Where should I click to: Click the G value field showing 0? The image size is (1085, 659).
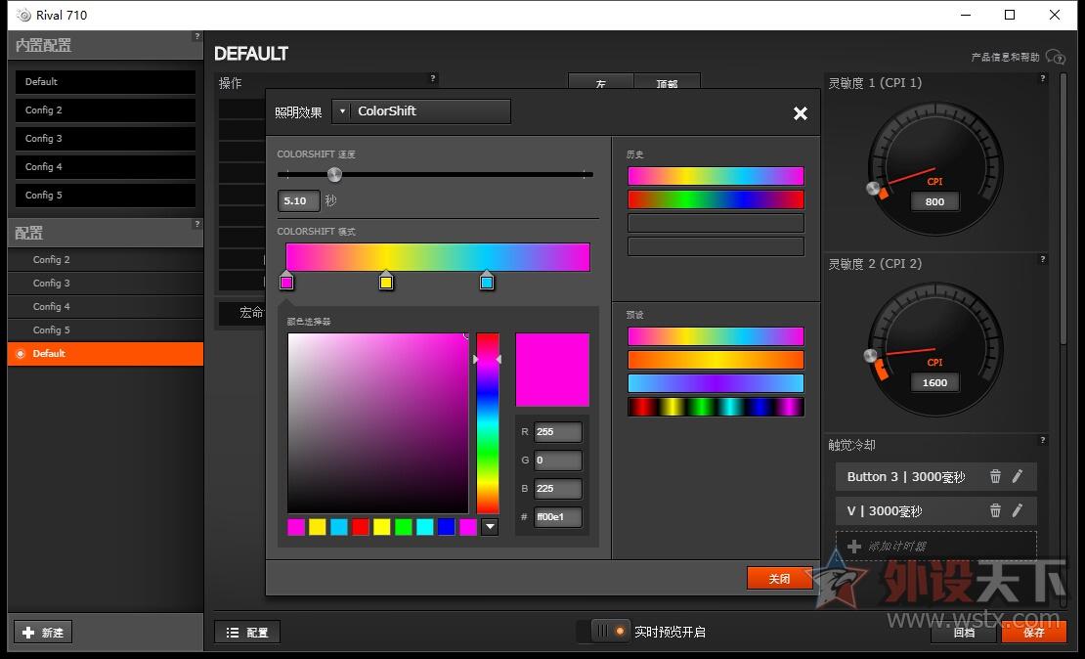coord(558,461)
